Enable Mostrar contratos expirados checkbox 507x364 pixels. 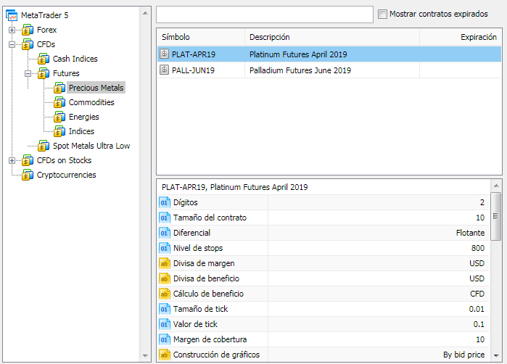point(382,15)
